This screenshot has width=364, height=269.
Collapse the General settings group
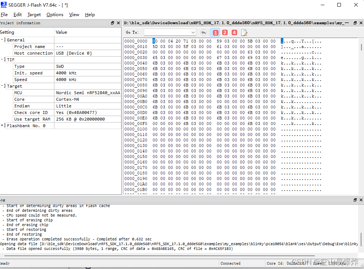pos(3,40)
